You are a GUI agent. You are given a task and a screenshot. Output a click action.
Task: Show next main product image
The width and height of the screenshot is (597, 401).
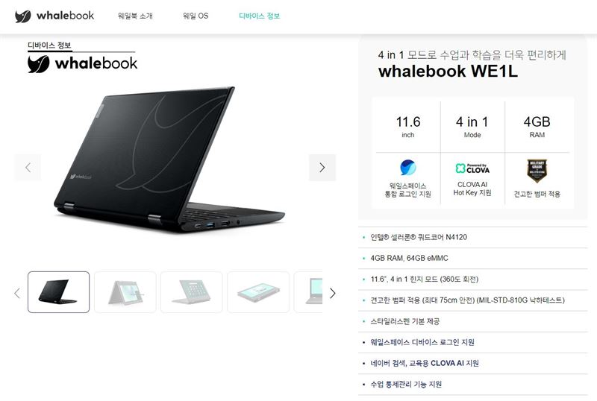pyautogui.click(x=322, y=168)
